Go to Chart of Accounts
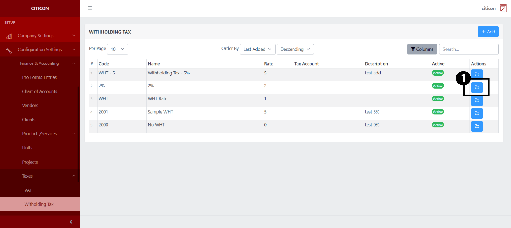This screenshot has height=228, width=511. click(x=40, y=91)
